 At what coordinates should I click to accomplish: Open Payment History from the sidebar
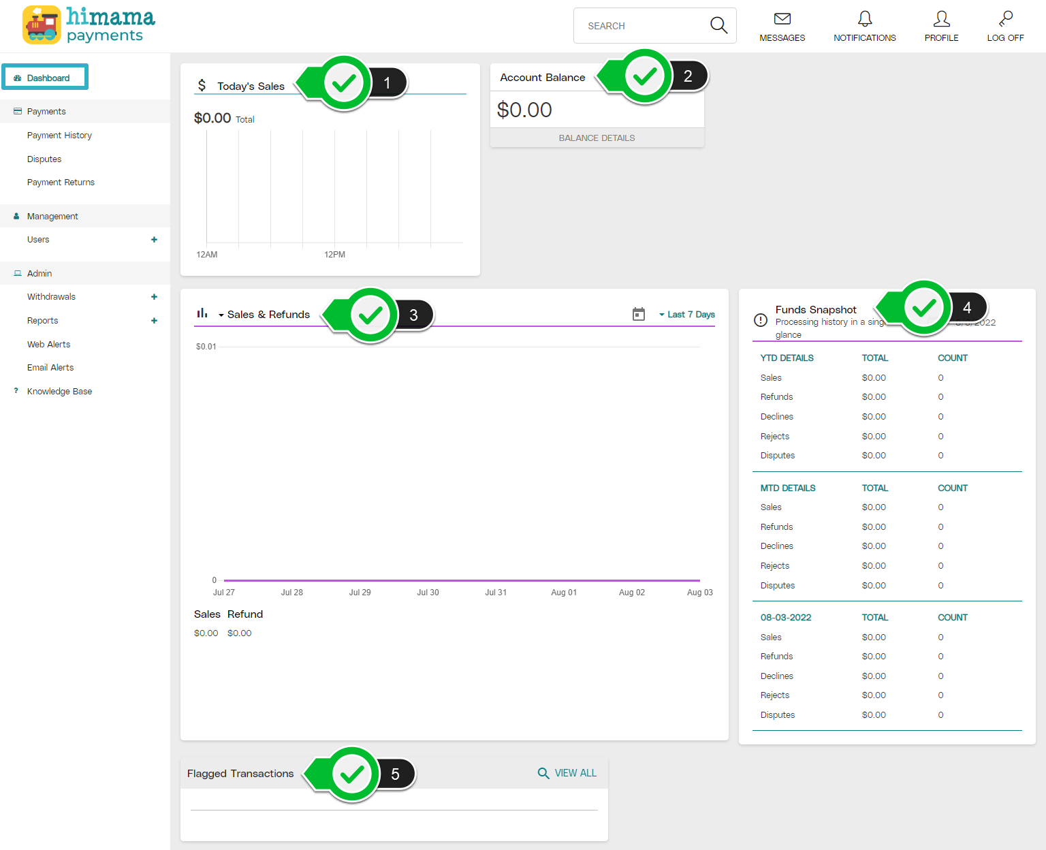(59, 135)
